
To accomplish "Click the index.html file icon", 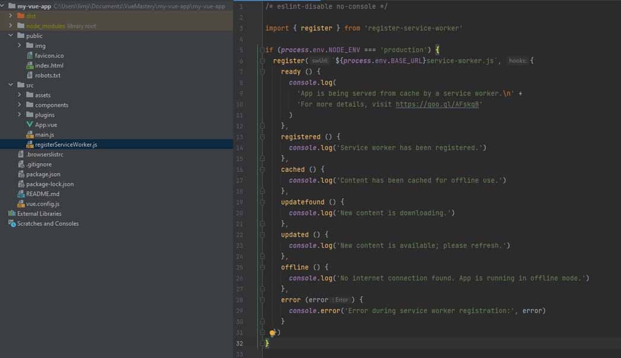I will click(x=30, y=65).
